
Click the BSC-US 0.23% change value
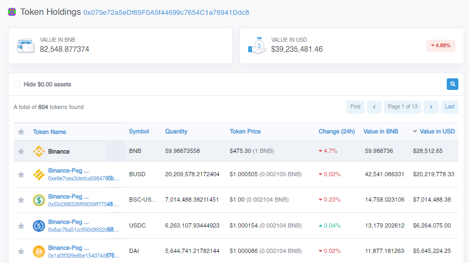point(330,199)
